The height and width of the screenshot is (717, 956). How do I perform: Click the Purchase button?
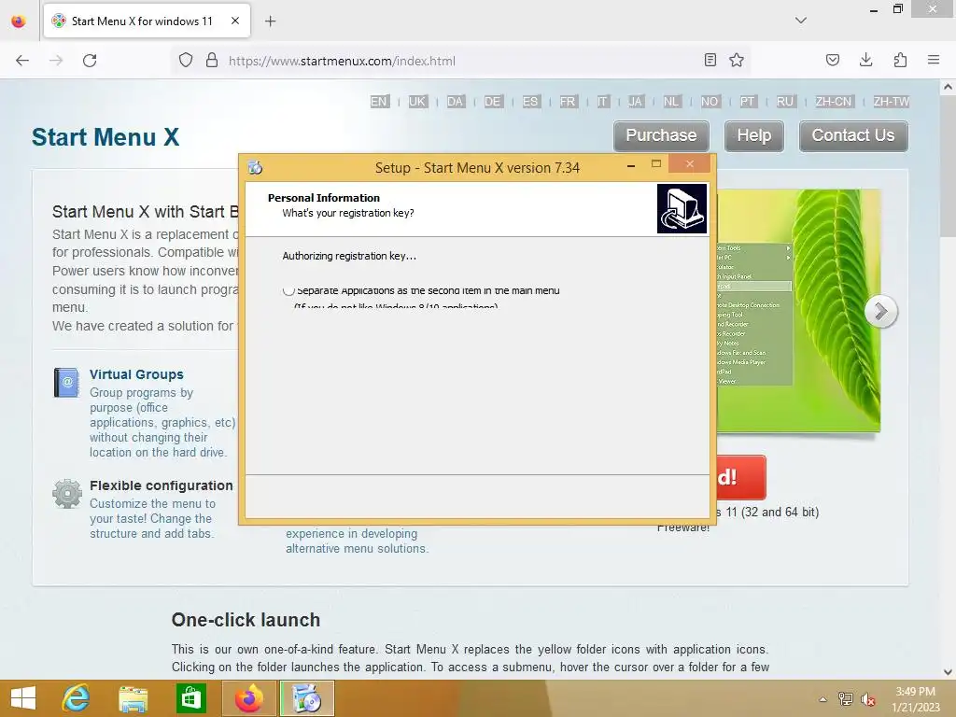661,135
